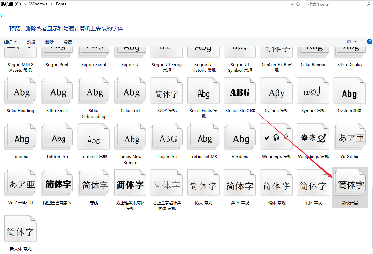
Task: Open the 组织 organize dropdown menu
Action: click(10, 42)
